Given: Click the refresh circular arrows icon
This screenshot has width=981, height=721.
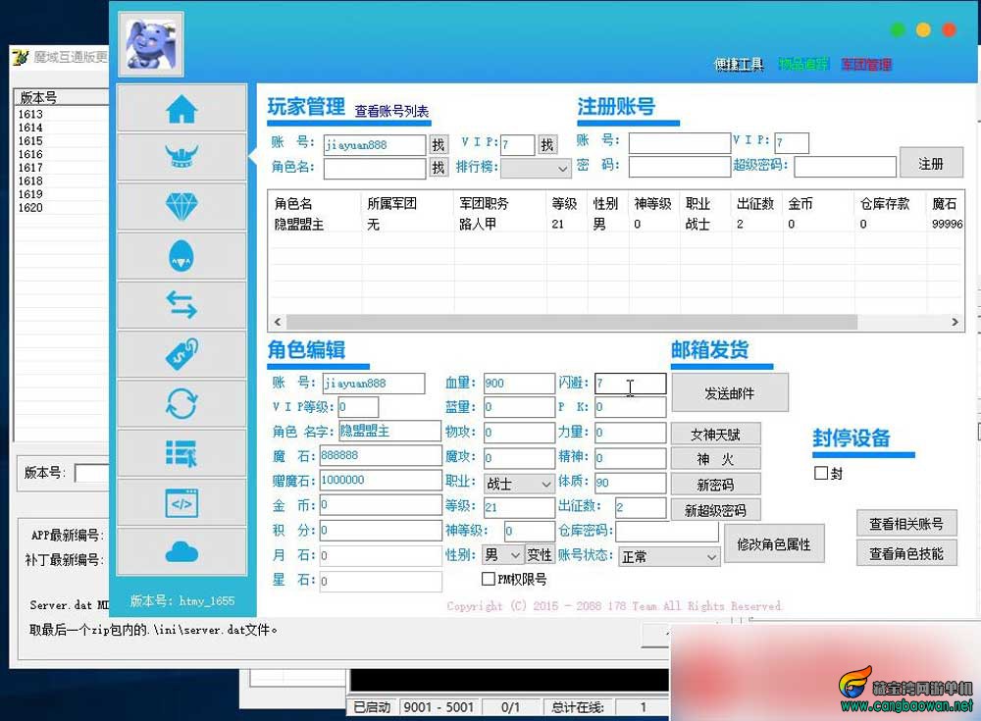Looking at the screenshot, I should (181, 404).
